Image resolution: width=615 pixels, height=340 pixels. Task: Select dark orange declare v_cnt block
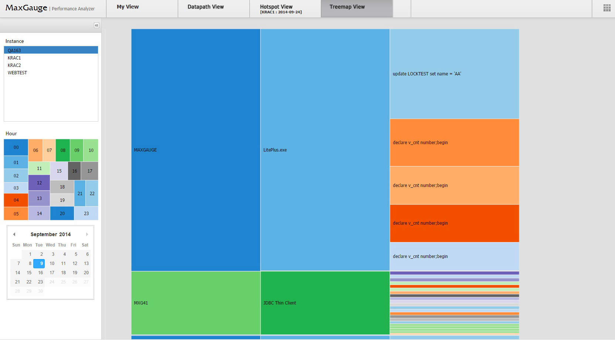click(x=455, y=223)
